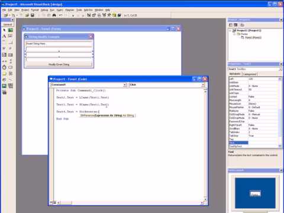Switch to the Categorized properties tab
Viewport: 284px width, 213px height.
pos(250,74)
